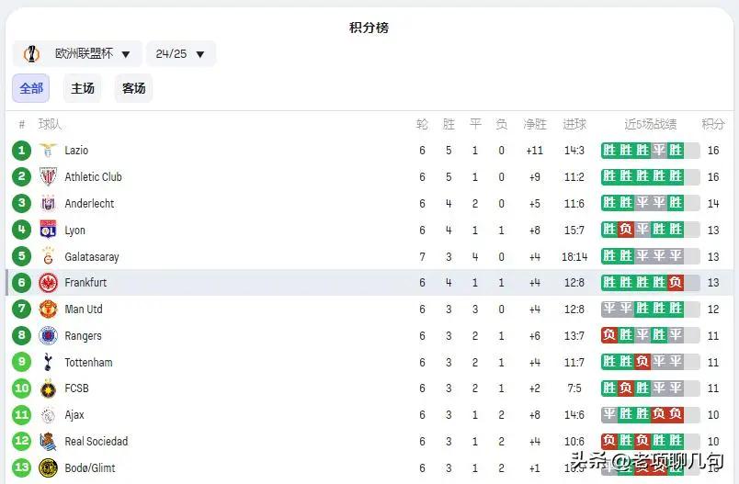The image size is (739, 484).
Task: Open the 24/25 season dropdown
Action: click(180, 54)
